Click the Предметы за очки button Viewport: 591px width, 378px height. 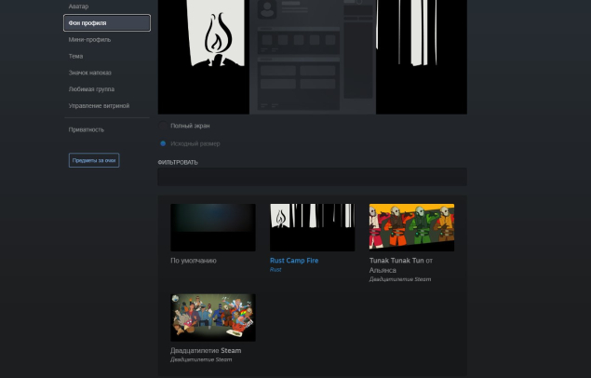pos(94,160)
